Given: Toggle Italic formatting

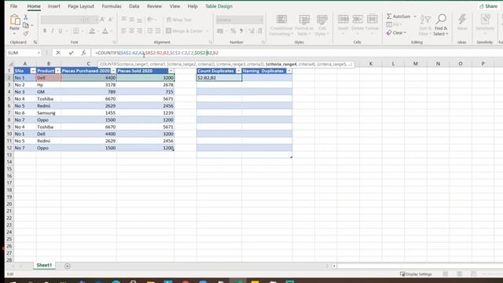Looking at the screenshot, I should tap(53, 31).
